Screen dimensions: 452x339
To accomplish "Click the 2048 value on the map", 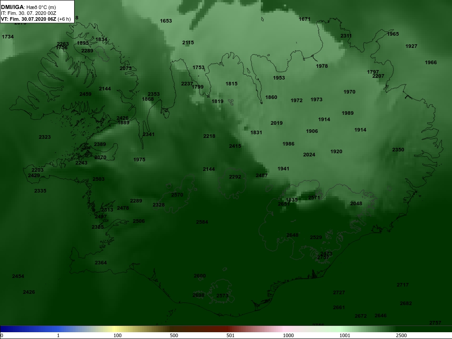I will click(356, 203).
